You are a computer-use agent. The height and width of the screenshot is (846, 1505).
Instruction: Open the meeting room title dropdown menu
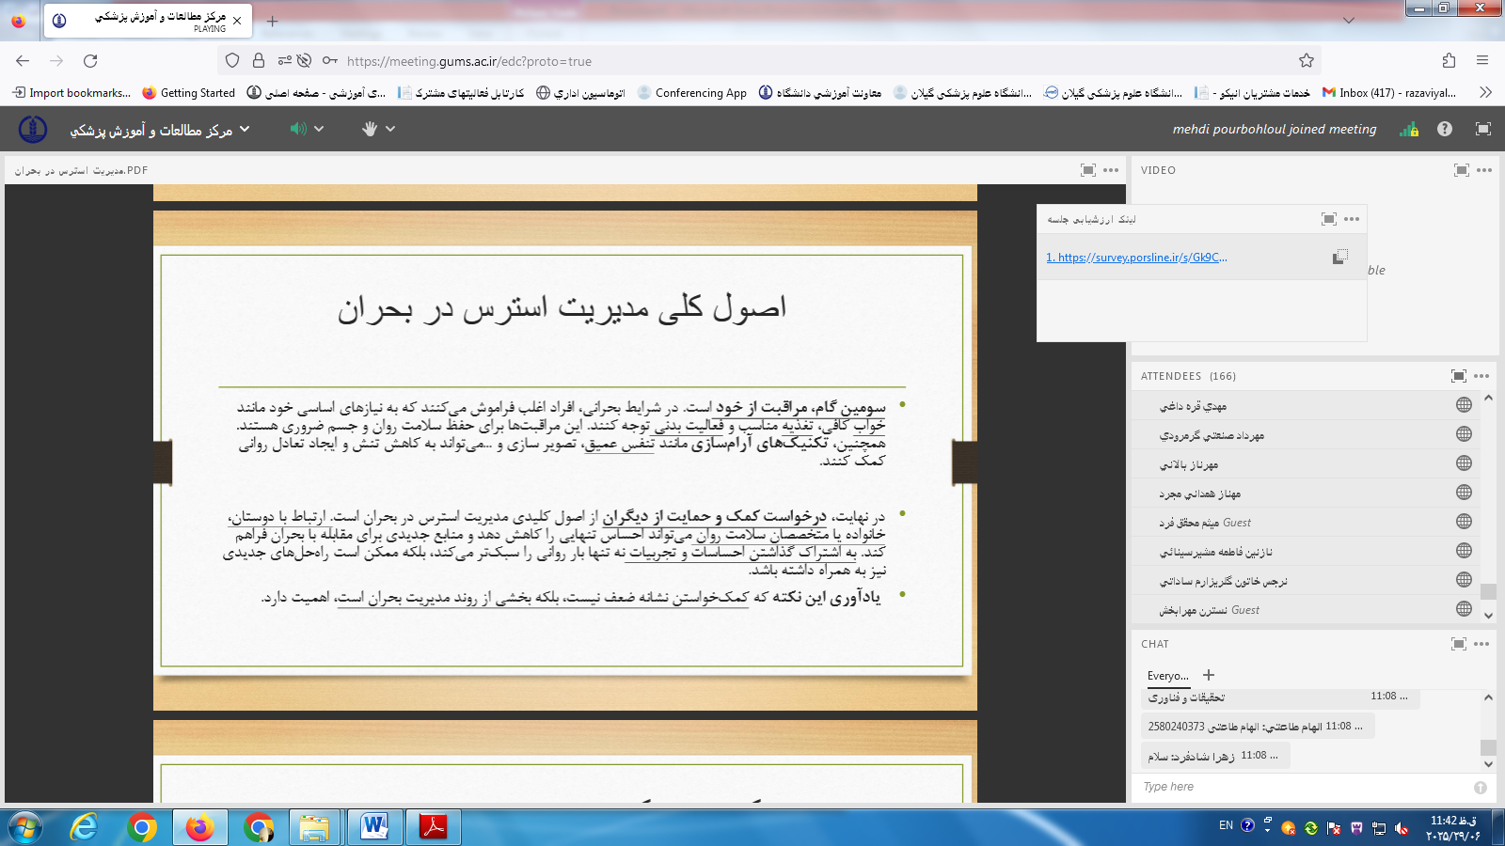[x=245, y=129]
